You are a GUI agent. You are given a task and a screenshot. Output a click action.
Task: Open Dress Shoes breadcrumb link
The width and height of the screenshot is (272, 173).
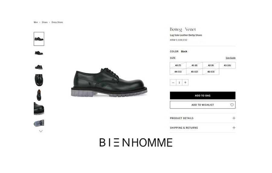[57, 22]
